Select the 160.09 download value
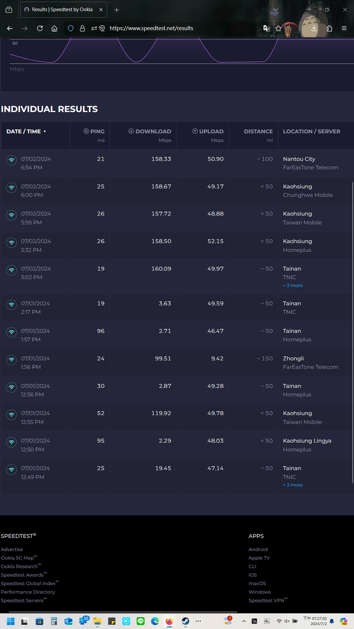 pyautogui.click(x=161, y=268)
